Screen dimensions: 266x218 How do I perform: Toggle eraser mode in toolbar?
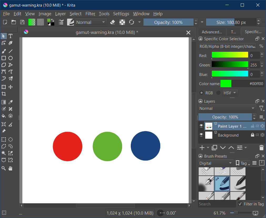pyautogui.click(x=112, y=22)
